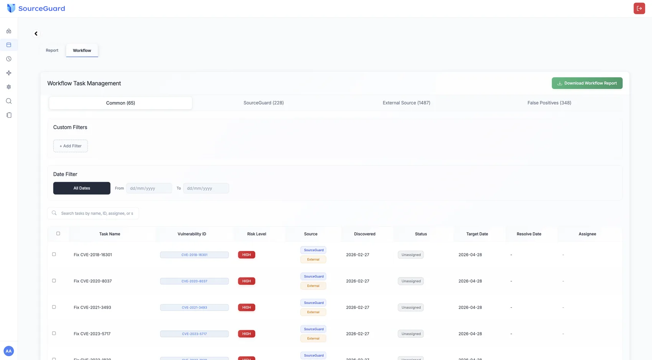Click the Resolve Date column header
652x360 pixels.
(529, 234)
